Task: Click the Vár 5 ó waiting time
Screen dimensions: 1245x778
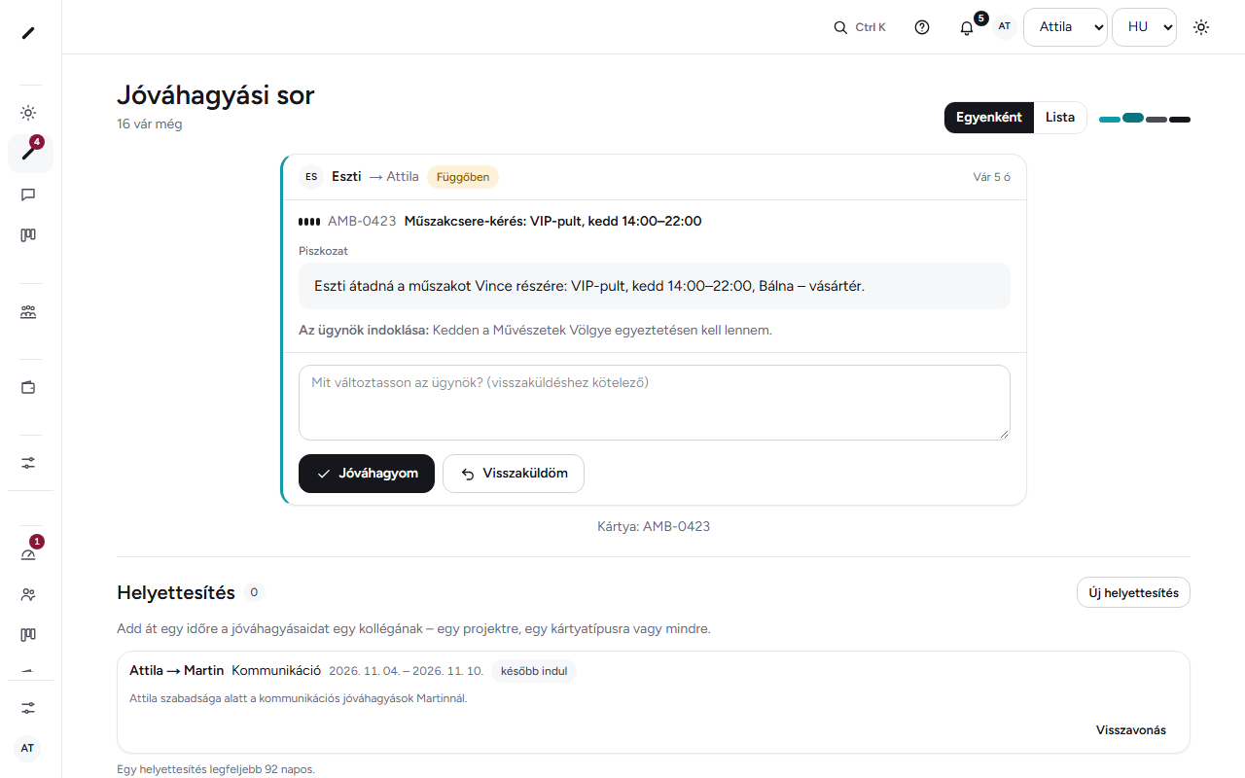Action: [992, 177]
